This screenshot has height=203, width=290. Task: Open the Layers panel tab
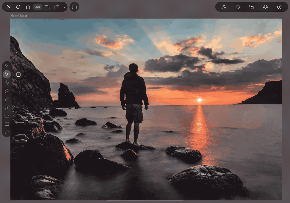pos(265,7)
